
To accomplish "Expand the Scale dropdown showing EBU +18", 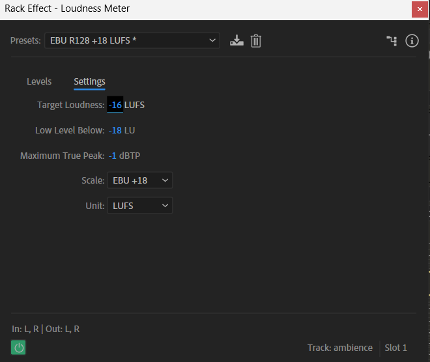I will (x=140, y=180).
